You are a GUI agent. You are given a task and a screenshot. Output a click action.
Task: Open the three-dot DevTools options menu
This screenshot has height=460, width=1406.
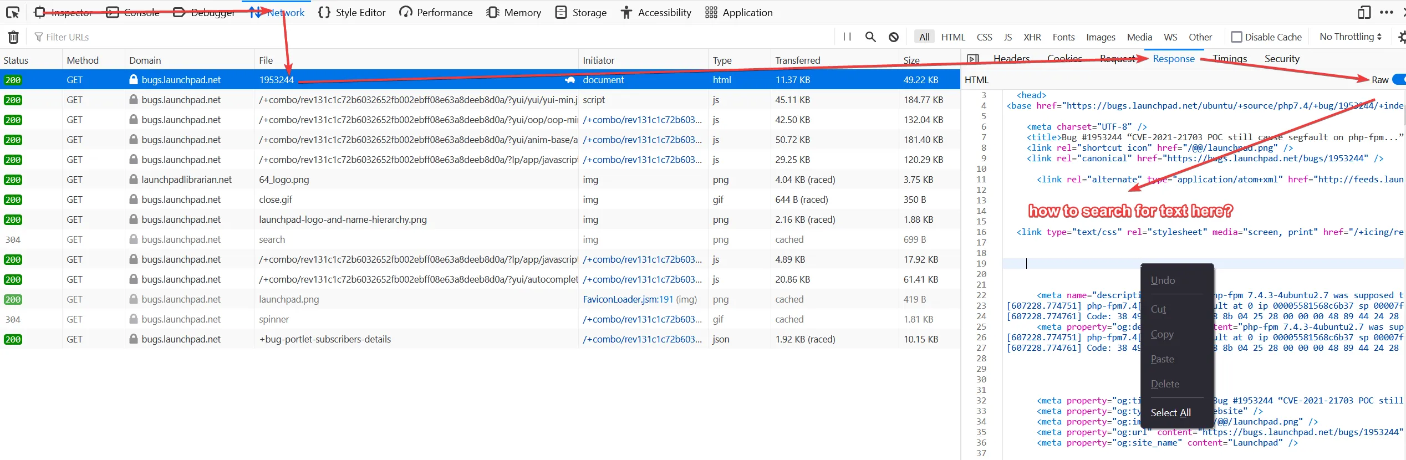click(1386, 12)
